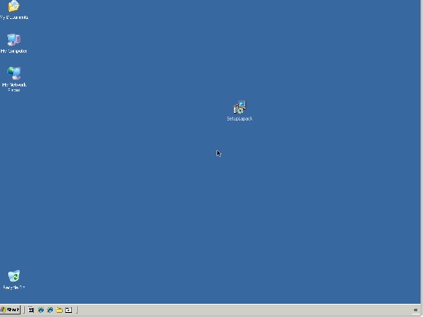
Task: Click the My Network Places label text
Action: pos(14,88)
